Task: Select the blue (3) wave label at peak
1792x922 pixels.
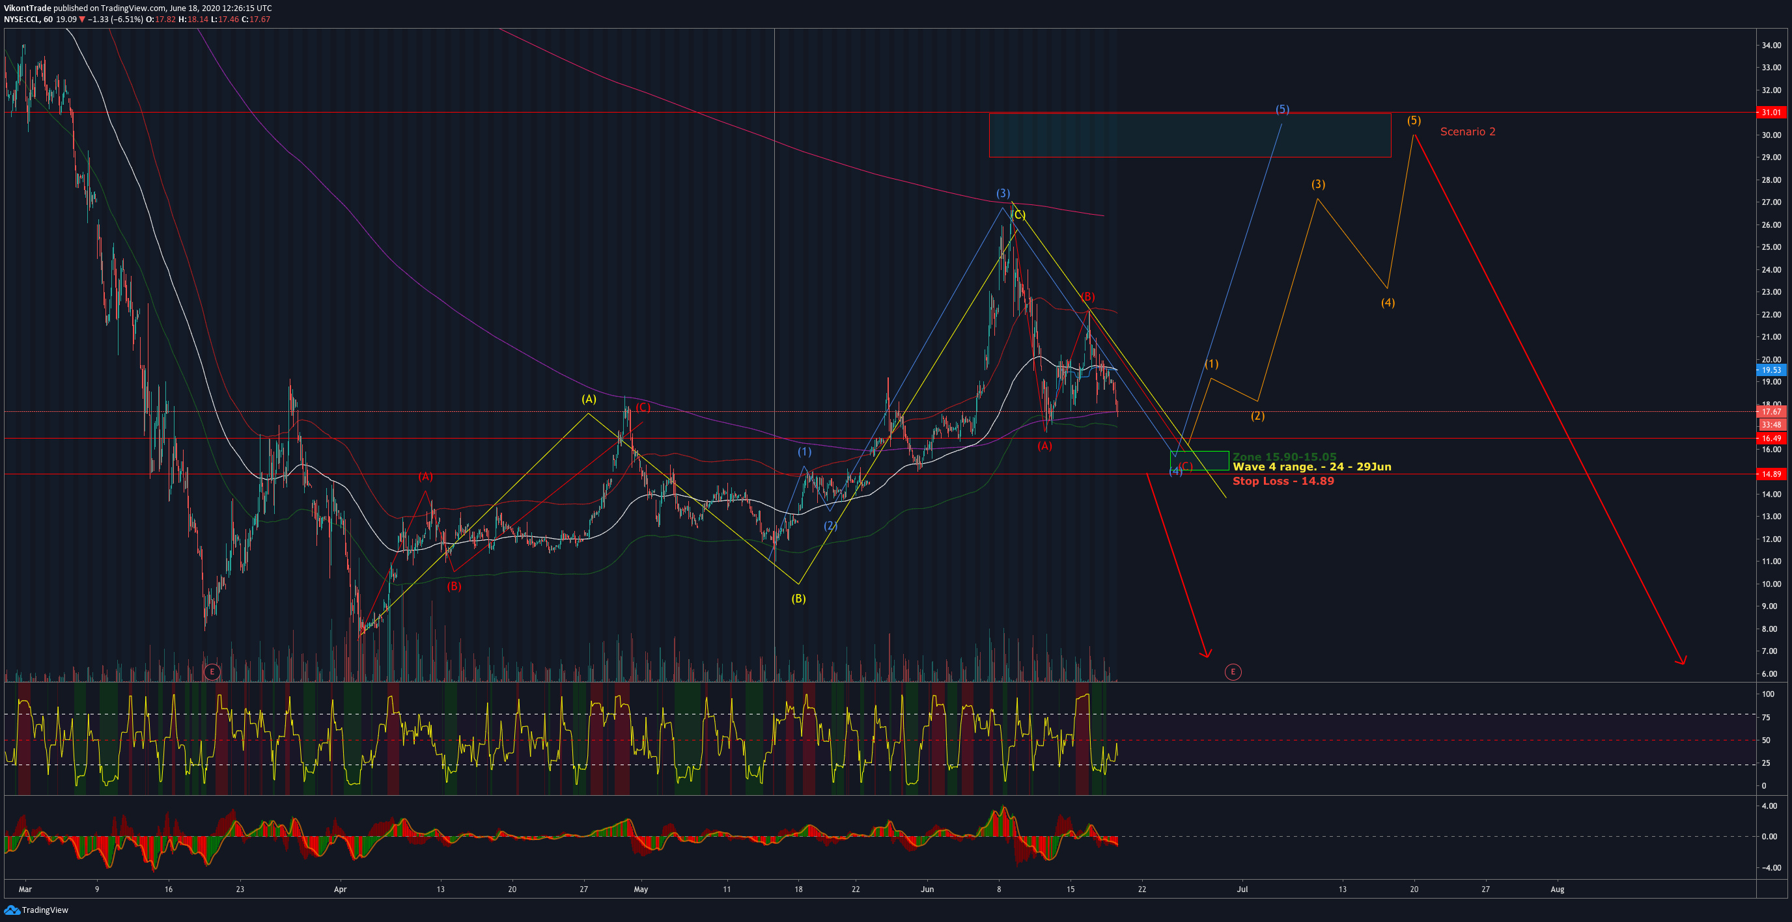Action: coord(1002,193)
